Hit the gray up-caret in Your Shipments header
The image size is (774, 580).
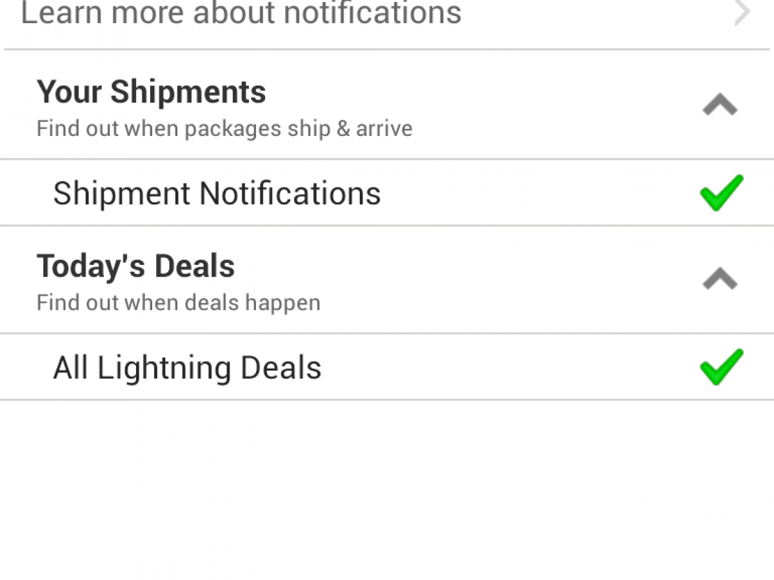(720, 105)
